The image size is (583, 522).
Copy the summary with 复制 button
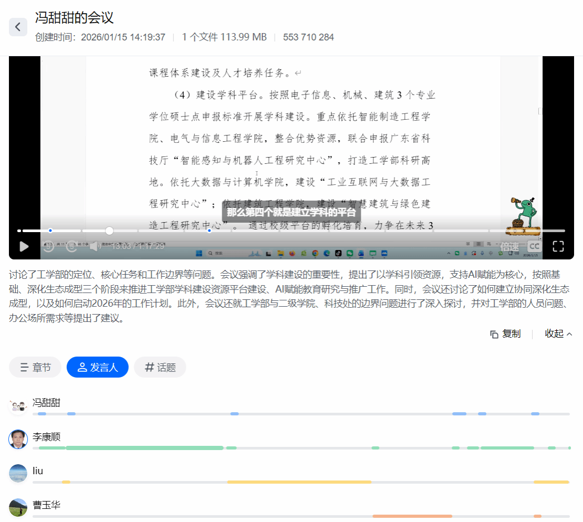click(x=505, y=334)
